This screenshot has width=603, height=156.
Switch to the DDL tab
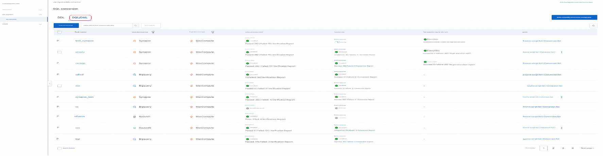pos(61,17)
